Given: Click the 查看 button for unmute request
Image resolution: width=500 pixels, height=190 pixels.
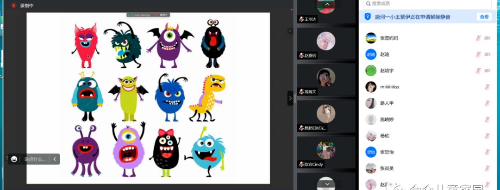Looking at the screenshot, I should (x=484, y=17).
